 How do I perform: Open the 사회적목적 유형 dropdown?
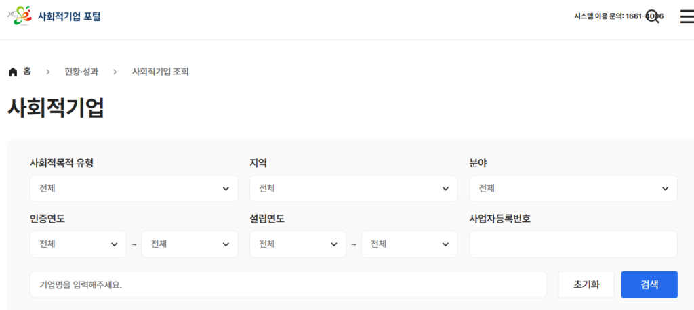[134, 188]
